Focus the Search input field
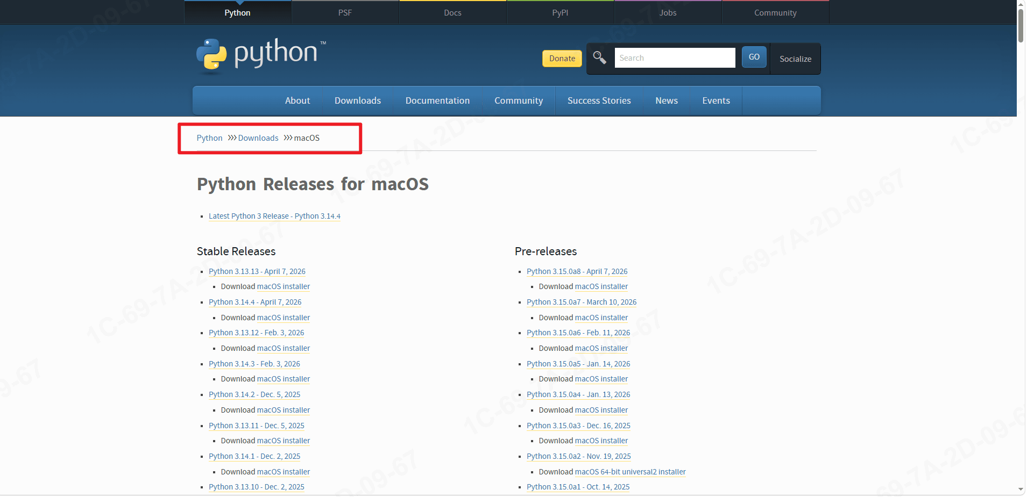1027x497 pixels. [675, 57]
